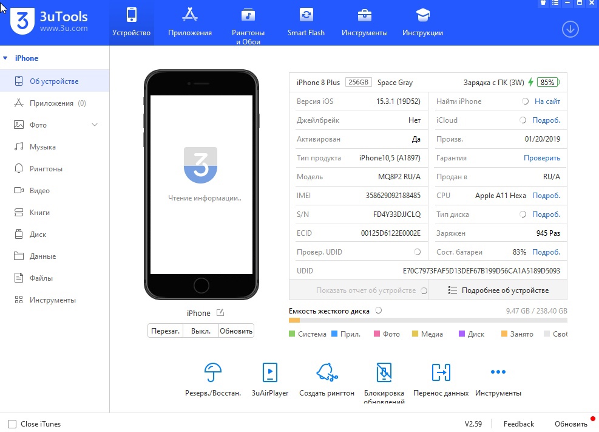The height and width of the screenshot is (432, 599).
Task: Click the 256GB storage badge
Action: tap(358, 82)
